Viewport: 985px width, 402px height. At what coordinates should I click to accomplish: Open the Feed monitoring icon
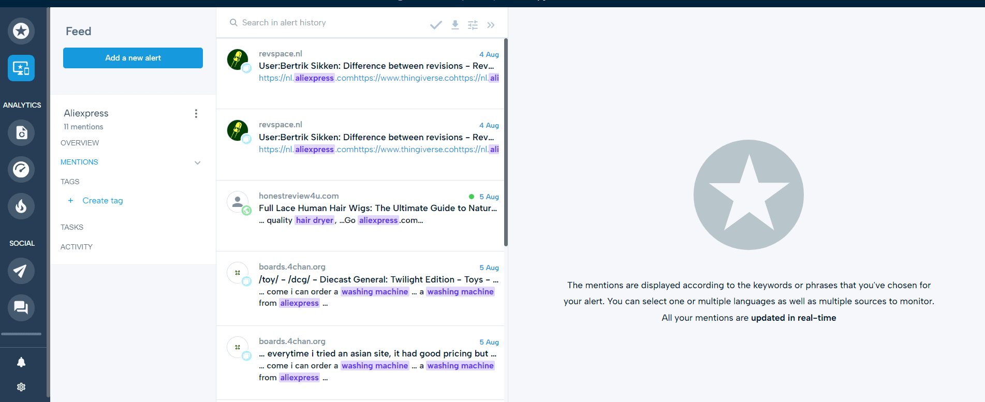21,68
